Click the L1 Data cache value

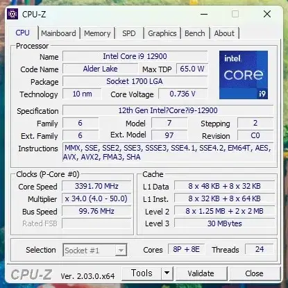[224, 186]
